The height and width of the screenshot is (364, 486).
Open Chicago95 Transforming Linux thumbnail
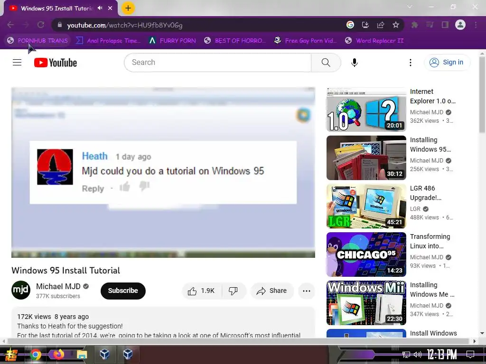pos(366,255)
